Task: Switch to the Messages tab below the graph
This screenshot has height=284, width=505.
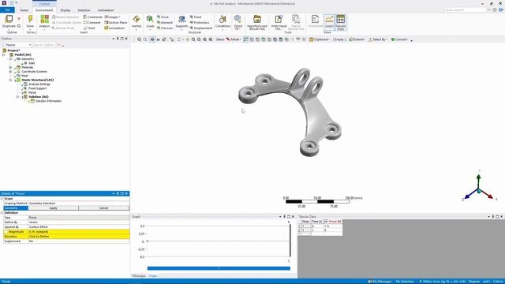Action: point(139,275)
